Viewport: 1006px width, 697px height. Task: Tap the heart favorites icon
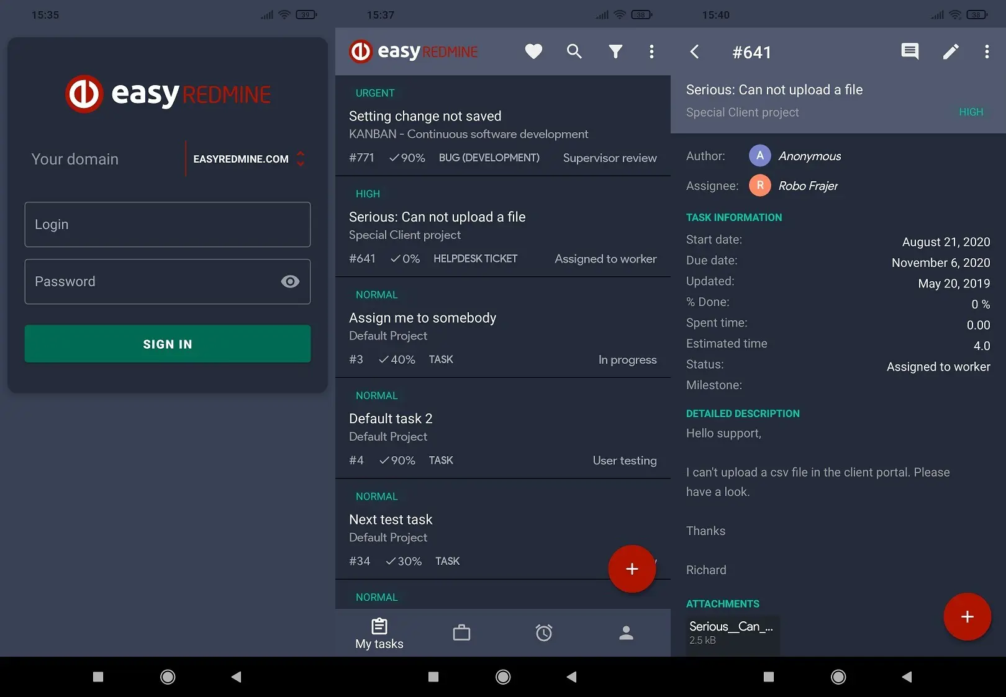pos(533,52)
